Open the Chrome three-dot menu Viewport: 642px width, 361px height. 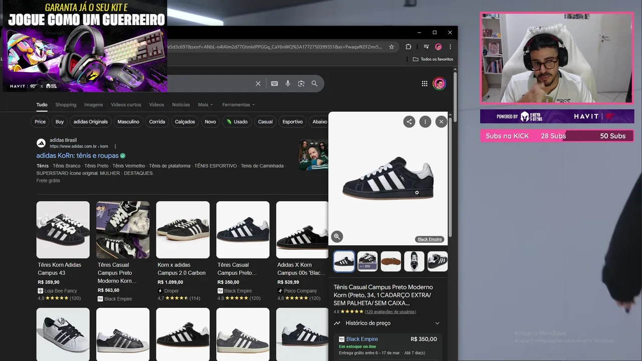pos(450,47)
